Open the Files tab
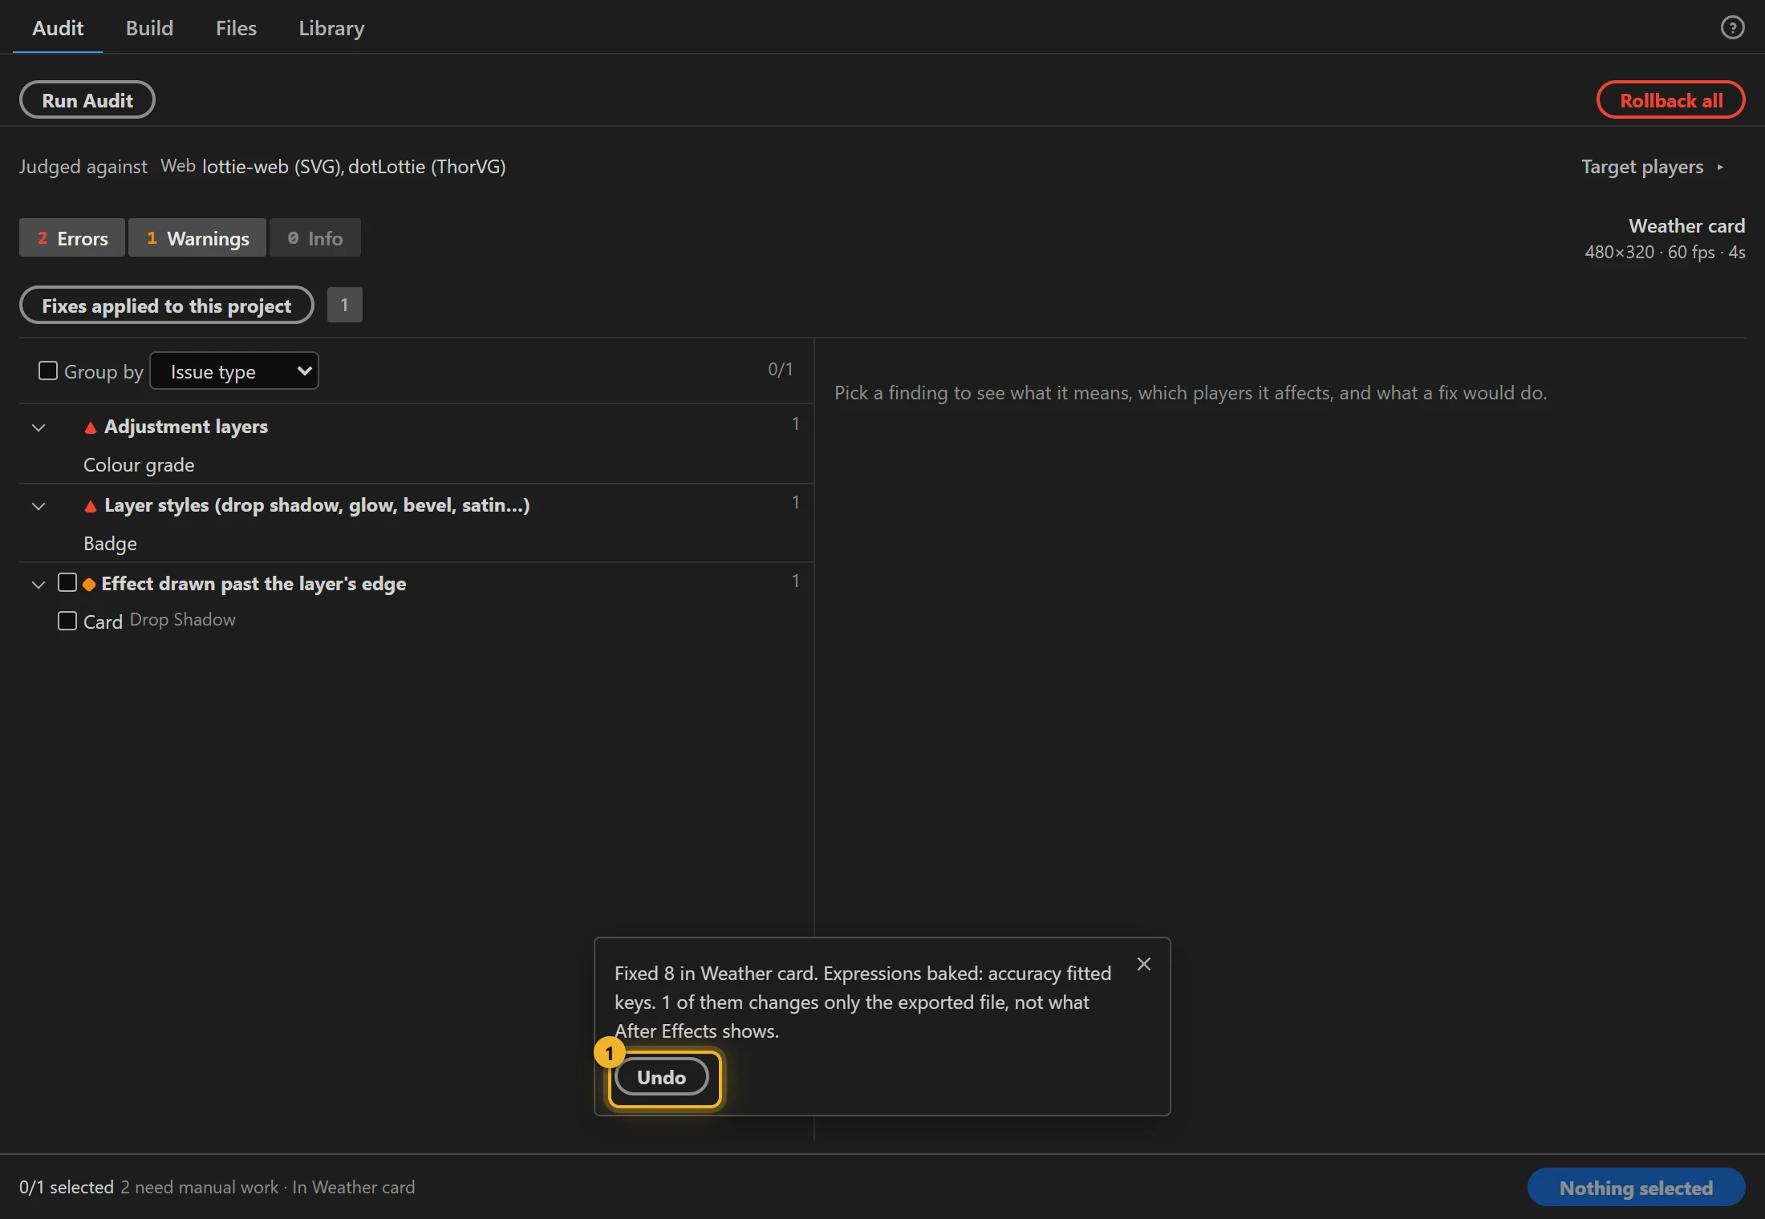Image resolution: width=1765 pixels, height=1219 pixels. point(236,28)
